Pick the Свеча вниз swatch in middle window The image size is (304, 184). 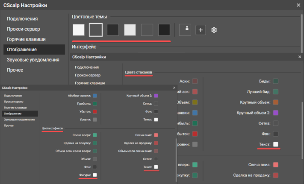275,165
